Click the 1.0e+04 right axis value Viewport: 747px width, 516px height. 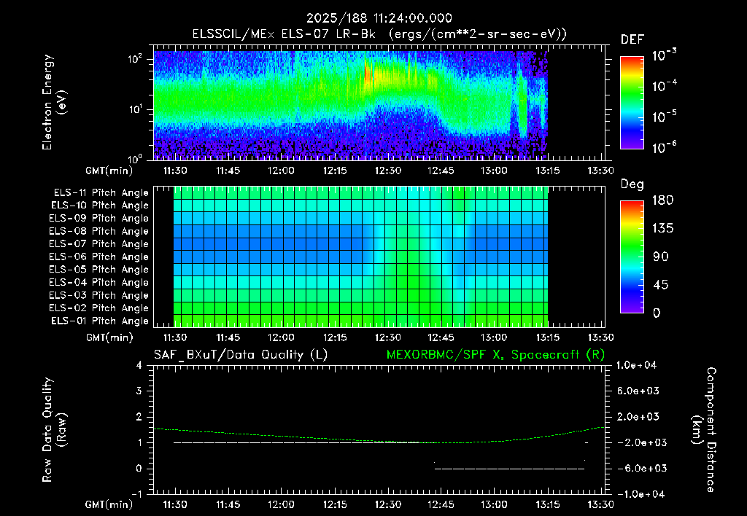click(x=636, y=365)
